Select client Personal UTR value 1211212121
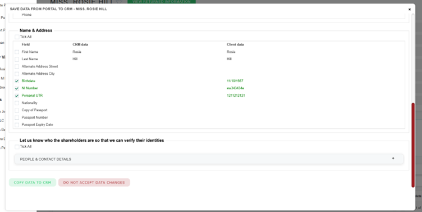This screenshot has width=422, height=212. point(236,96)
